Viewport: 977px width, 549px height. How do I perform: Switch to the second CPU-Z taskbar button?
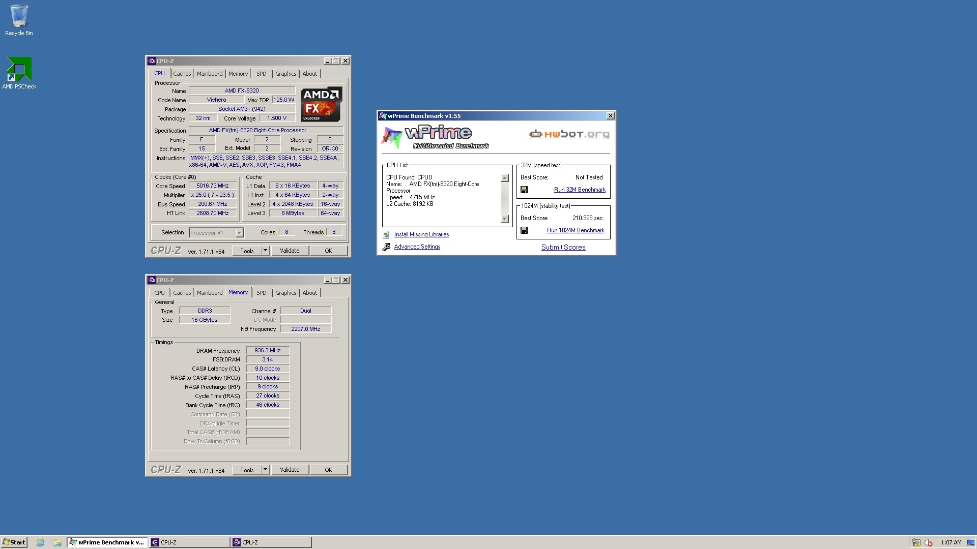pyautogui.click(x=271, y=542)
